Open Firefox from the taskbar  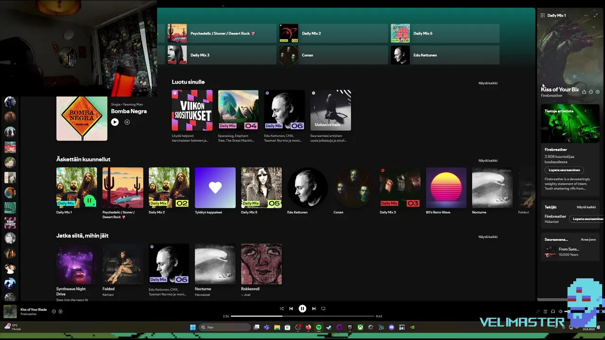(x=308, y=327)
